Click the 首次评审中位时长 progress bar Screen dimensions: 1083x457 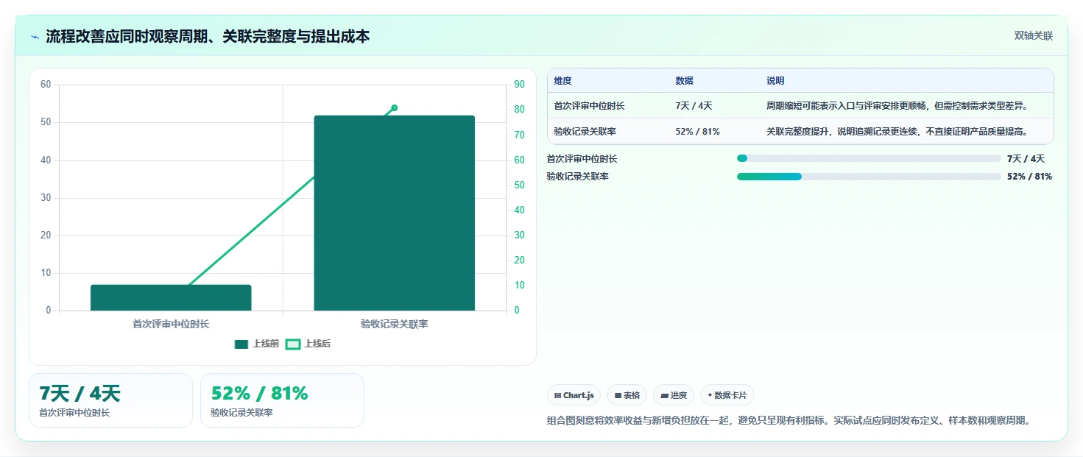[869, 158]
